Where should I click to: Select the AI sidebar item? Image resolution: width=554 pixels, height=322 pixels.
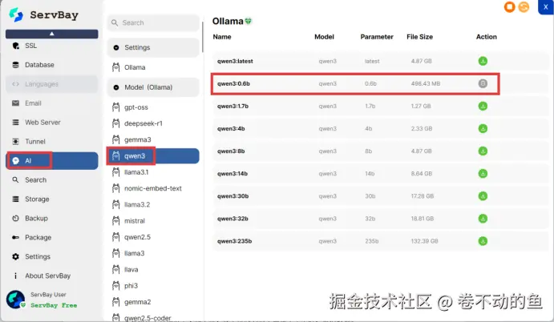click(x=52, y=161)
